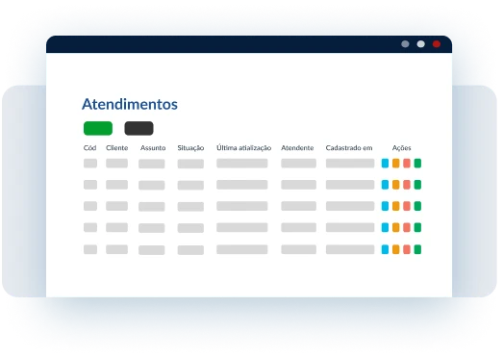Click the orange action icon in last row
The height and width of the screenshot is (358, 503).
click(x=396, y=249)
